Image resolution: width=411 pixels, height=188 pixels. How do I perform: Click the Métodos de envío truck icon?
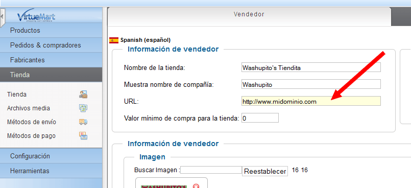click(x=83, y=122)
